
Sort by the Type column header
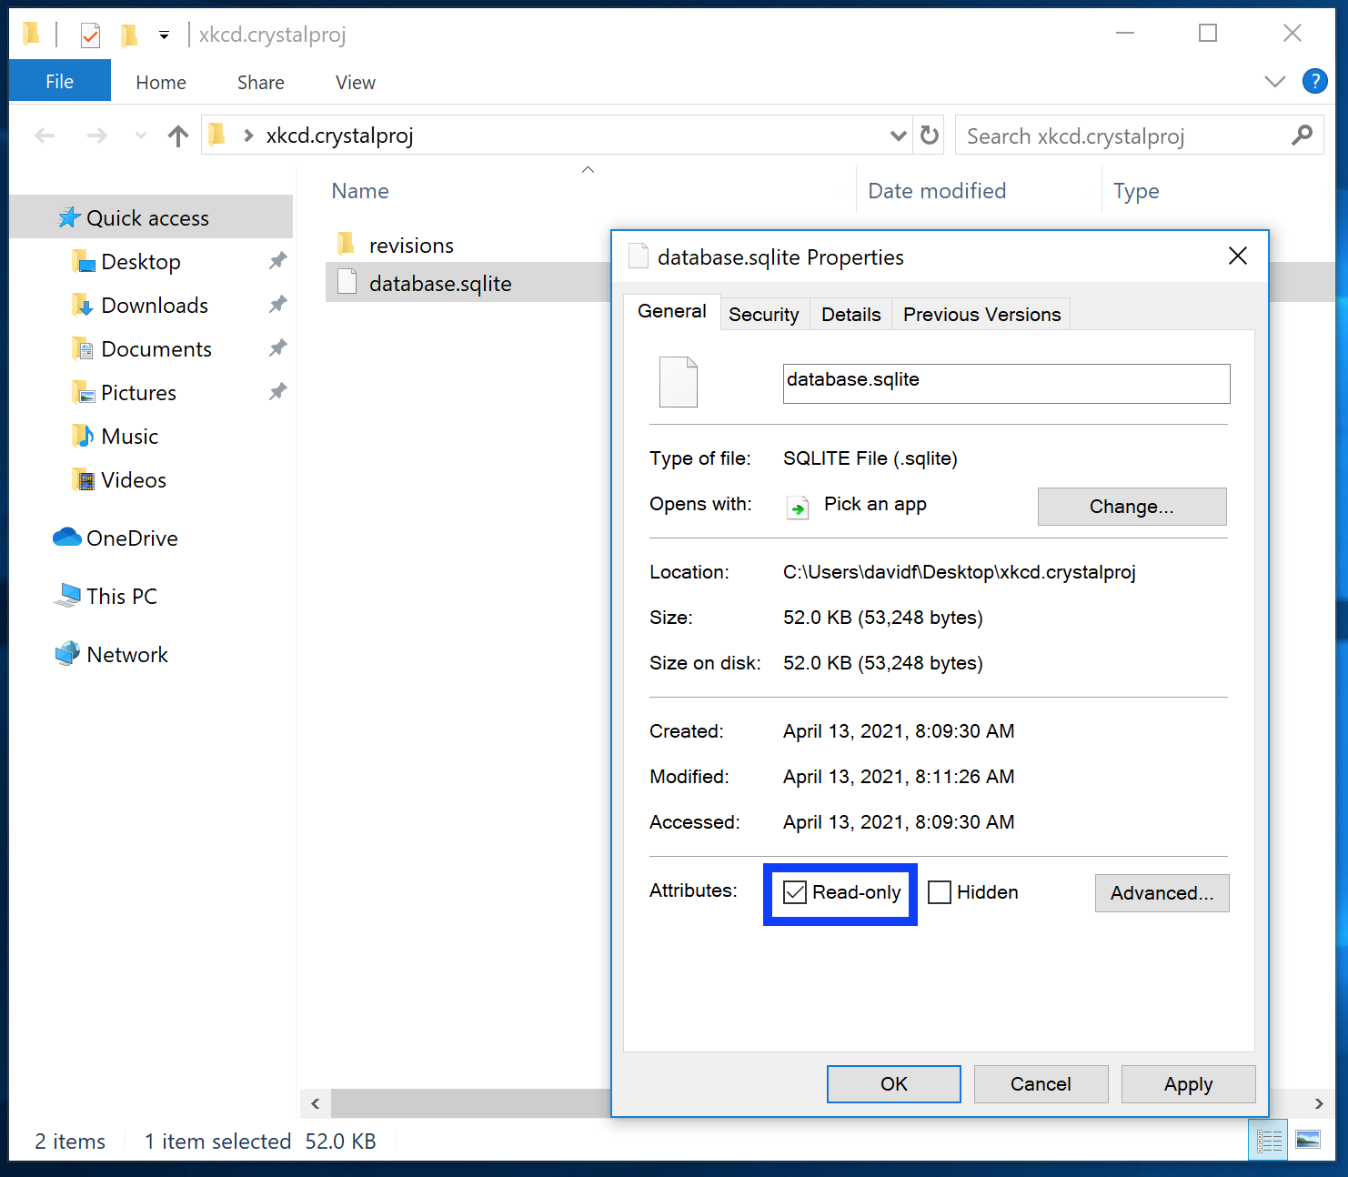pyautogui.click(x=1136, y=191)
